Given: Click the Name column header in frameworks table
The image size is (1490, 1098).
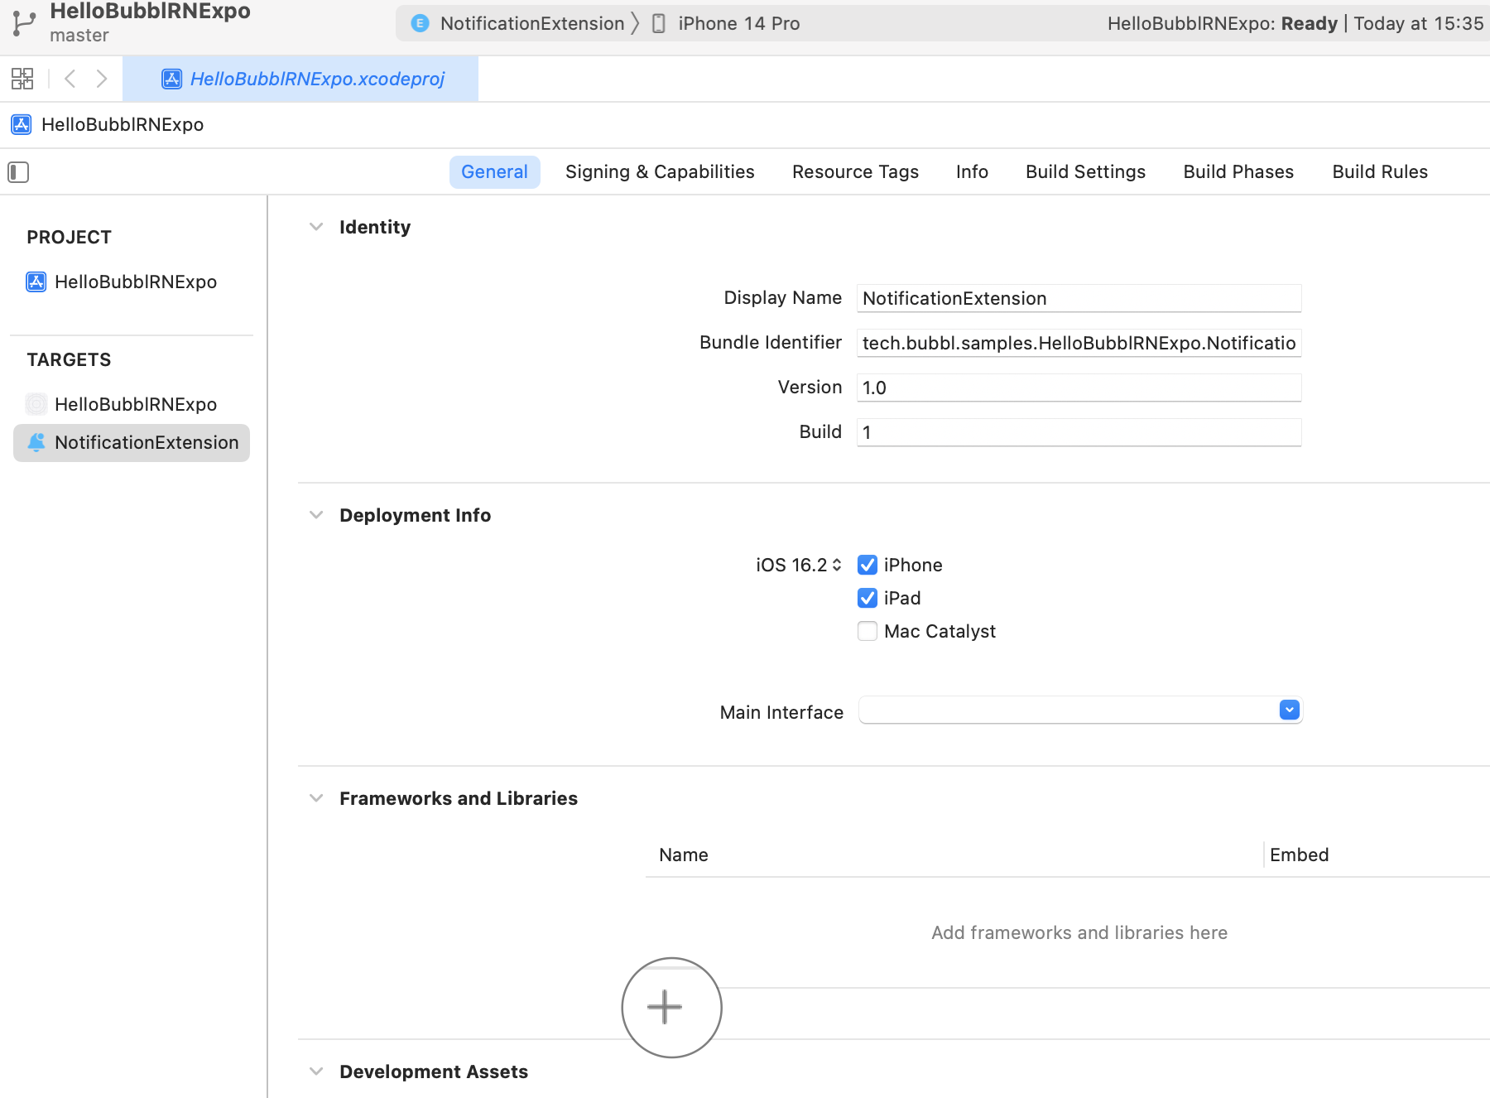Looking at the screenshot, I should pos(684,855).
